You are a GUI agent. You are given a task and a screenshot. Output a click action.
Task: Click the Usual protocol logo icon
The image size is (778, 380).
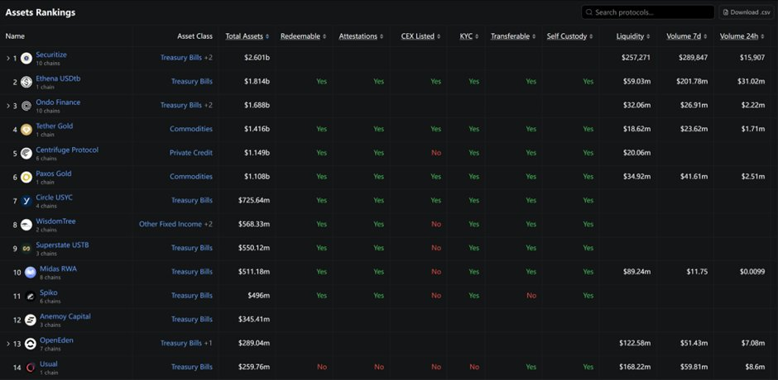pyautogui.click(x=31, y=367)
